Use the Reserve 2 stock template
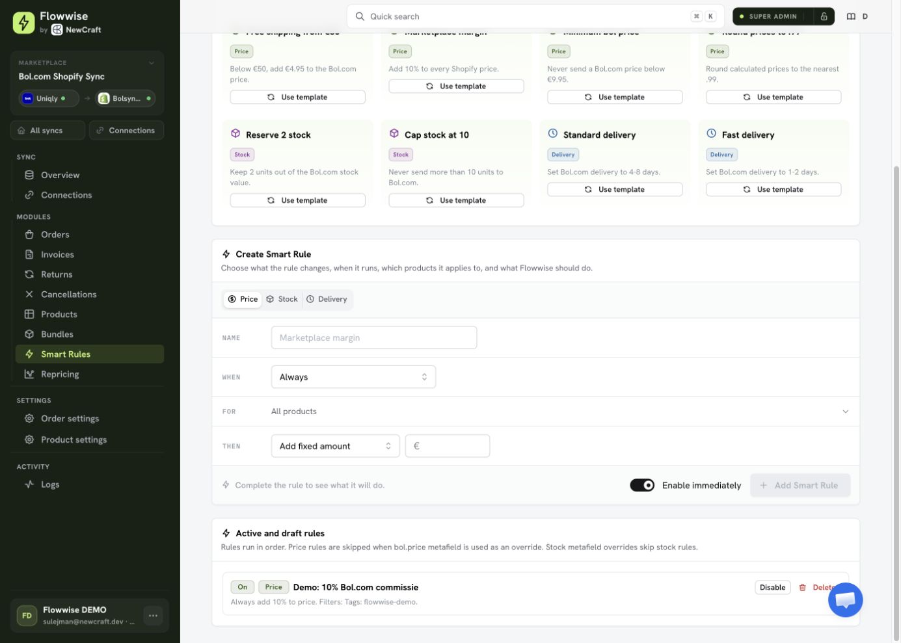The height and width of the screenshot is (643, 901). 297,200
